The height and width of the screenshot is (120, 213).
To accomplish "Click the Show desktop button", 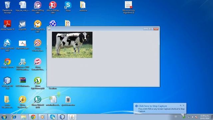I will (212, 117).
